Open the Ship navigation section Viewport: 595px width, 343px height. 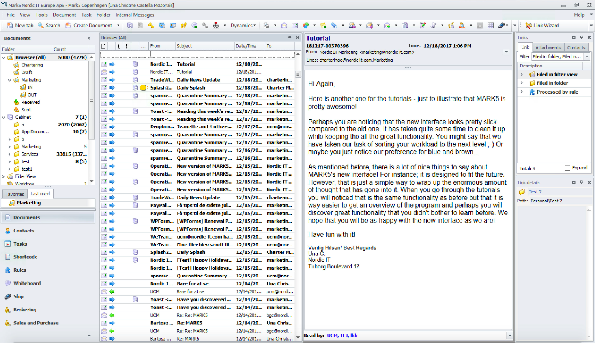[48, 297]
